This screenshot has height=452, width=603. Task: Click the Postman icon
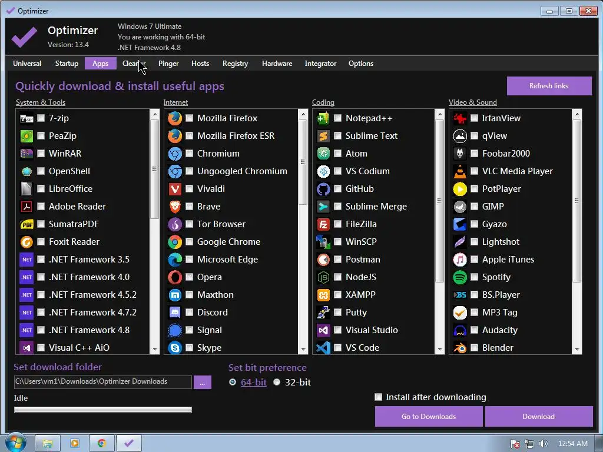(x=323, y=260)
